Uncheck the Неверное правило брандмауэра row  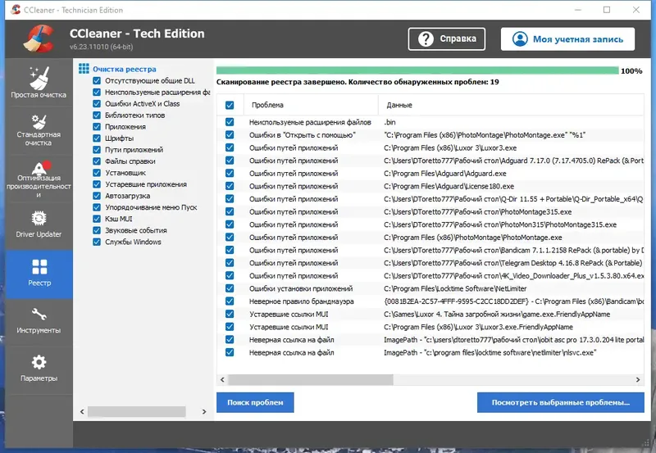[x=230, y=301]
